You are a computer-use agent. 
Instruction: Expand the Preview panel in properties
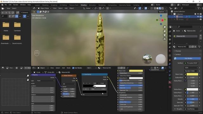click(x=178, y=51)
